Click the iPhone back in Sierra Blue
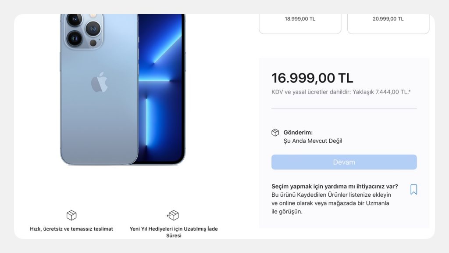This screenshot has width=449, height=253. 99,90
